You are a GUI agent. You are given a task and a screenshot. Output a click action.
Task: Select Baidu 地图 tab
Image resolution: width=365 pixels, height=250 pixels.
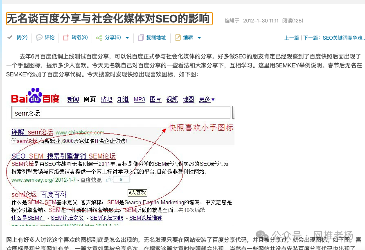click(188, 99)
